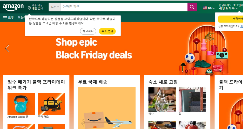Open the hamburger 모두 menu
Image resolution: width=243 pixels, height=129 pixels.
[x=8, y=18]
